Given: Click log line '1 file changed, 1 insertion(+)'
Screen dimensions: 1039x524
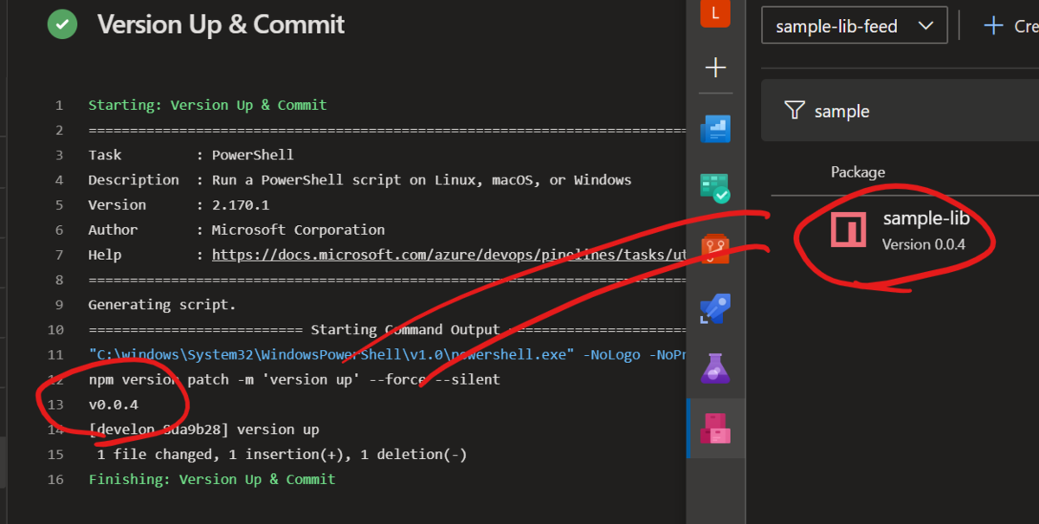Looking at the screenshot, I should click(281, 455).
